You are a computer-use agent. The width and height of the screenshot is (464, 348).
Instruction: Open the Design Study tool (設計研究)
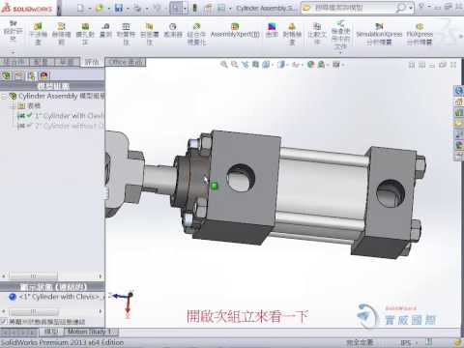(13, 32)
